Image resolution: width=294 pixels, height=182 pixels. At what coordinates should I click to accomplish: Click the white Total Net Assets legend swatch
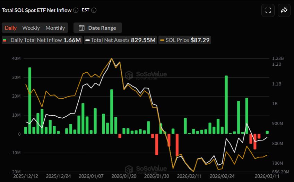(88, 40)
